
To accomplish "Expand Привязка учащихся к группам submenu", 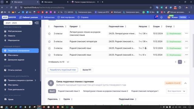I will coord(35,80).
